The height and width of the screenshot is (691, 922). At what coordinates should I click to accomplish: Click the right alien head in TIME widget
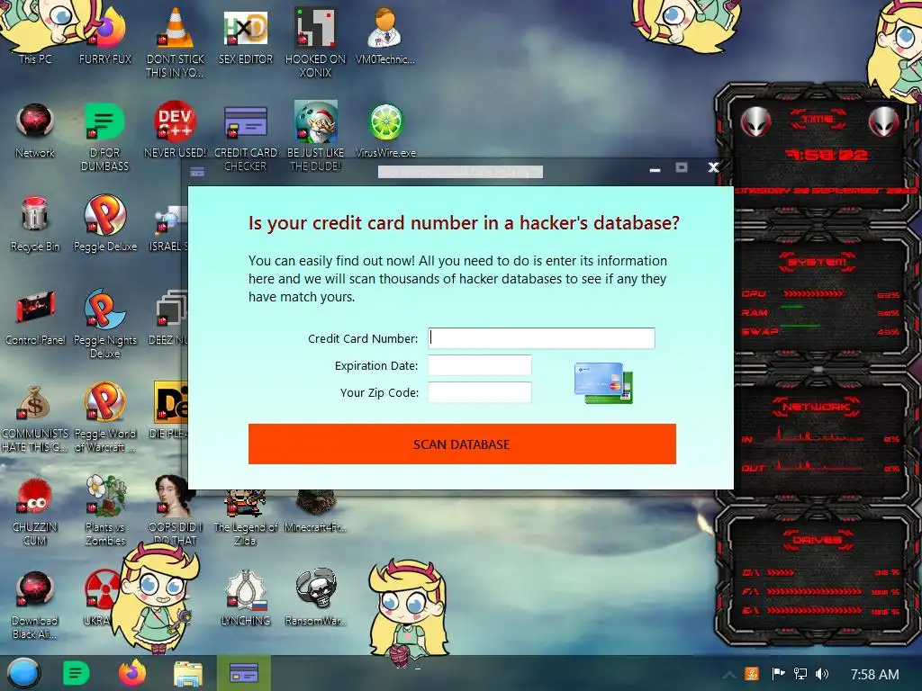[883, 121]
